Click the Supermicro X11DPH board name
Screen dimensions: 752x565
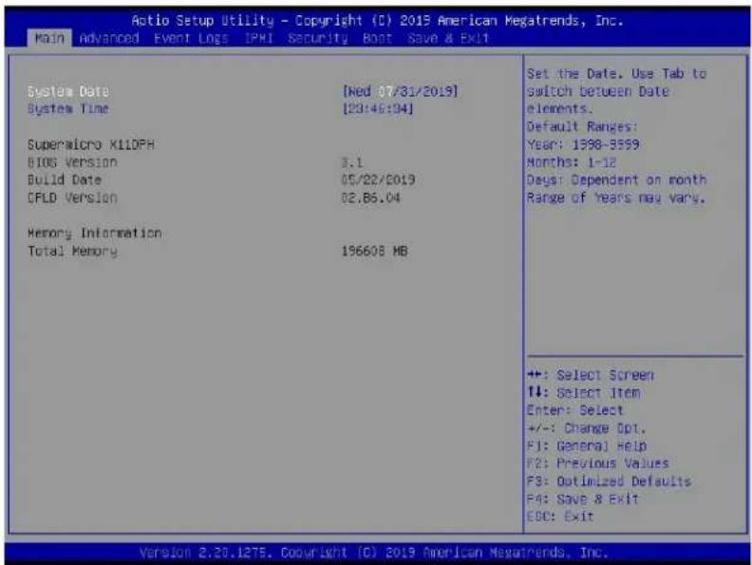90,144
